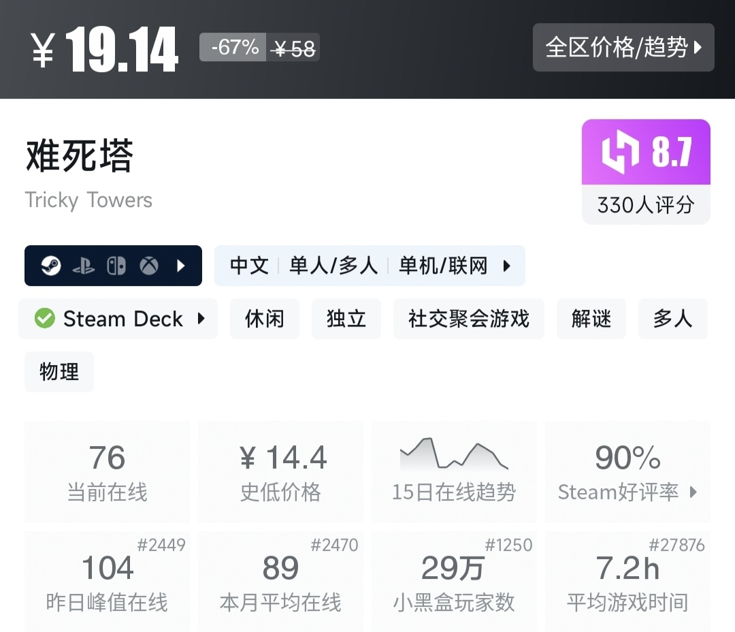
Task: Select the 休闲 tag
Action: coord(265,319)
